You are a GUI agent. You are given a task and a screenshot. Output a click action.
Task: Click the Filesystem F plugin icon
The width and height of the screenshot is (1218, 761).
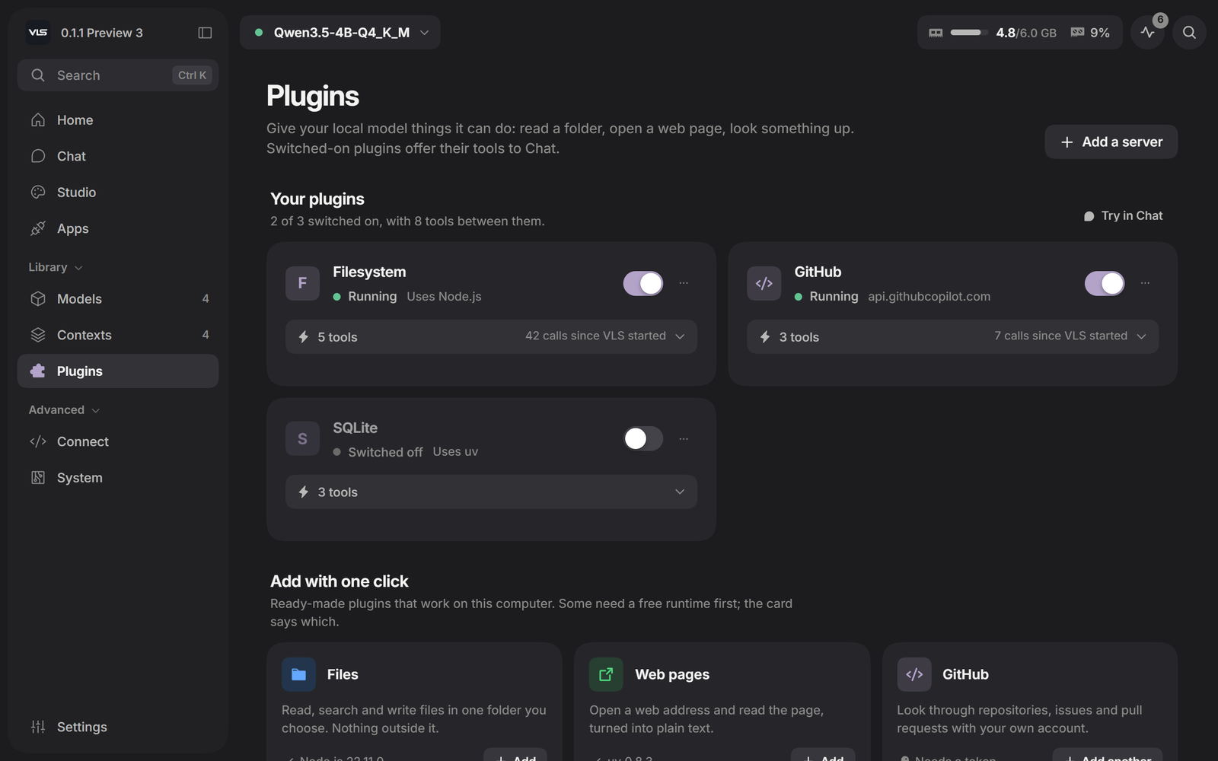[302, 283]
